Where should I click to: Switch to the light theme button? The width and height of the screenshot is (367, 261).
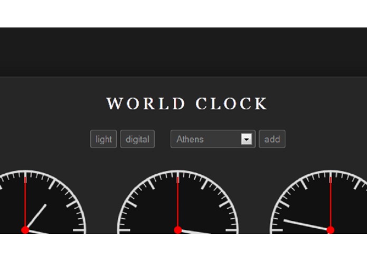[x=103, y=139]
